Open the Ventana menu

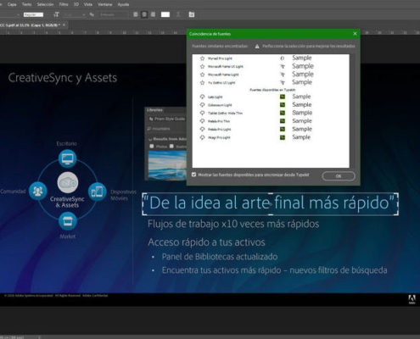pos(104,4)
